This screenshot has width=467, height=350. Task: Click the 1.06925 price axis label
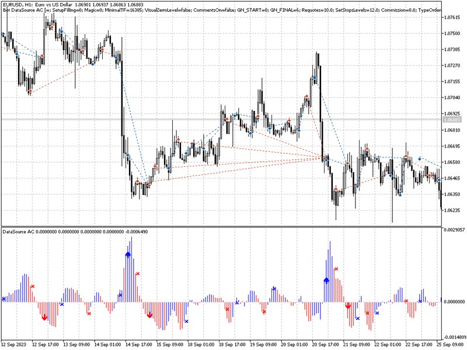coord(452,114)
